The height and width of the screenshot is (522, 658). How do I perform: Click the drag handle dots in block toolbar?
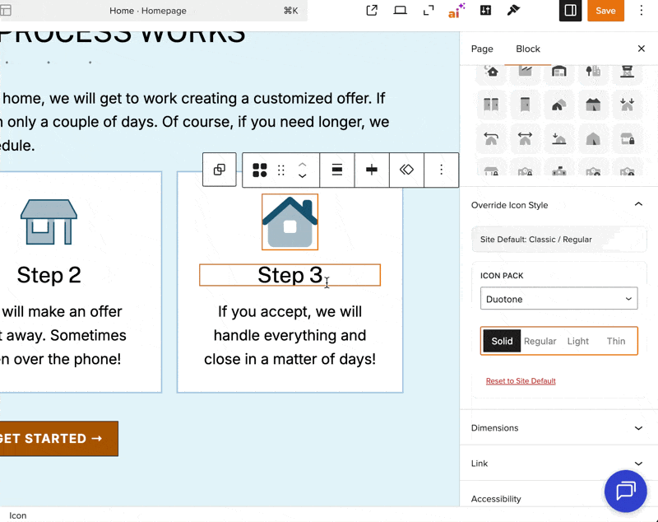click(281, 170)
